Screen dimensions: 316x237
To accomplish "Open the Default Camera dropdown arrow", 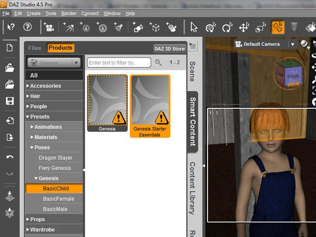I will (x=293, y=44).
